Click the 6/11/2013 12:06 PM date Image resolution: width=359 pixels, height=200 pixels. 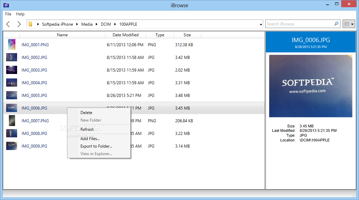(125, 45)
